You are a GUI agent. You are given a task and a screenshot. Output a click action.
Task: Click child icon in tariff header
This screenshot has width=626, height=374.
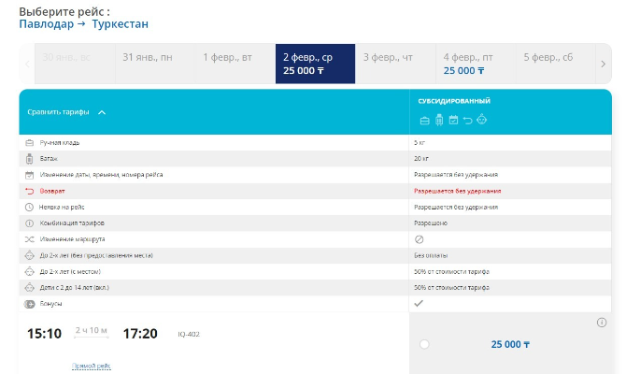[482, 120]
